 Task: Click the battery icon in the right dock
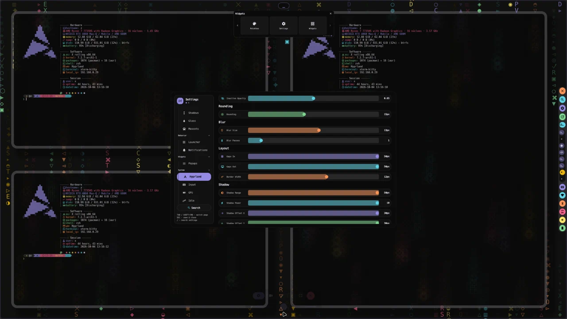[562, 228]
